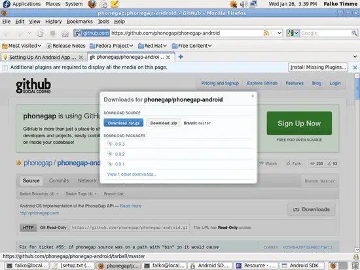Click in the Google search field
Viewport: 360px width, 270px height.
pyautogui.click(x=325, y=33)
